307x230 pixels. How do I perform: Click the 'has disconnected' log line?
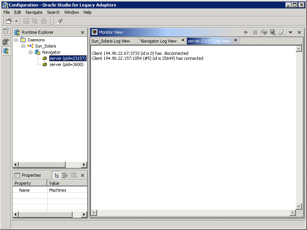coord(140,53)
